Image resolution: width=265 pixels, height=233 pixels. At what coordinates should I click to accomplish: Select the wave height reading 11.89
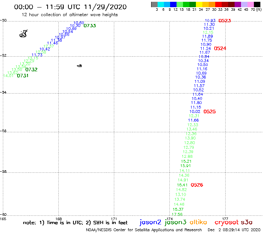208,36
